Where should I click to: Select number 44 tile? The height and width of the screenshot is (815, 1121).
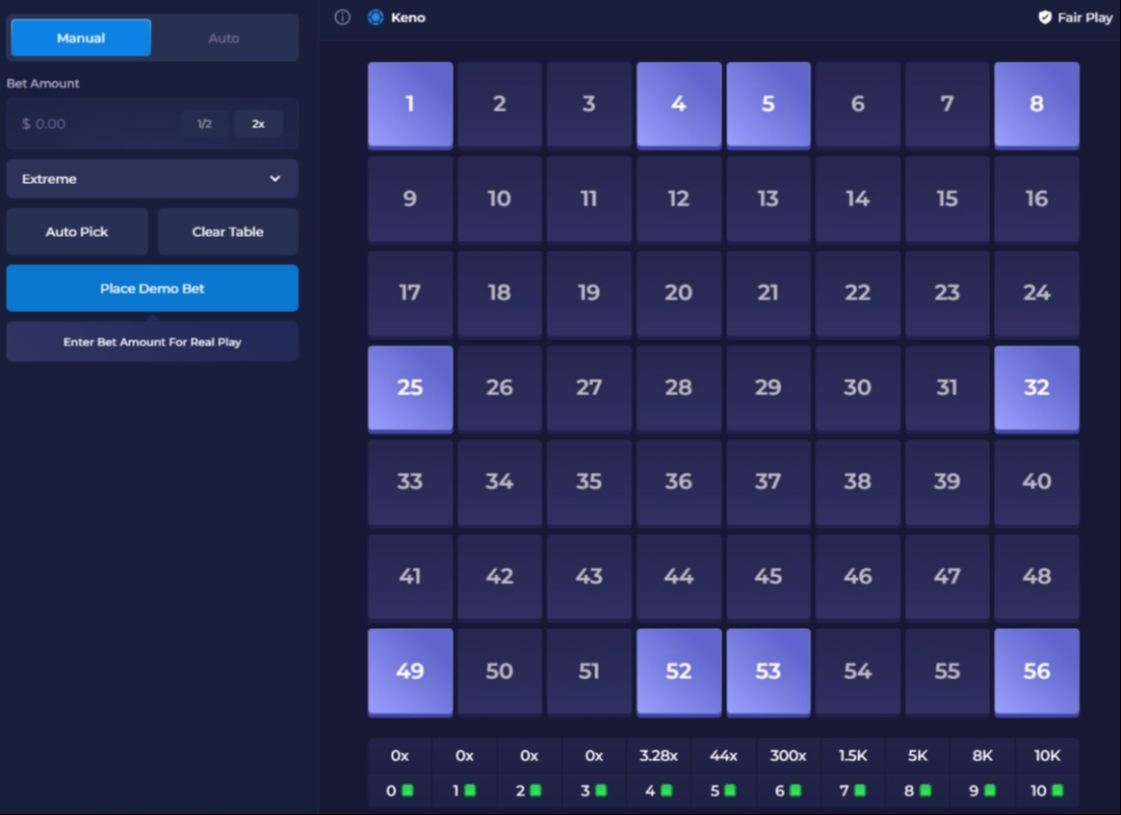coord(679,577)
